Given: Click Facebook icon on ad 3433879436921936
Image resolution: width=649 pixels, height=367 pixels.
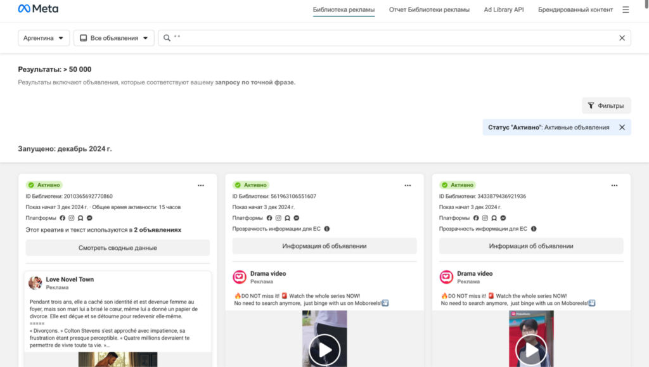Looking at the screenshot, I should tap(476, 218).
